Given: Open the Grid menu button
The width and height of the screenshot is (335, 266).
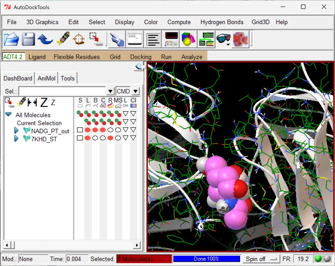Looking at the screenshot, I should tap(115, 57).
